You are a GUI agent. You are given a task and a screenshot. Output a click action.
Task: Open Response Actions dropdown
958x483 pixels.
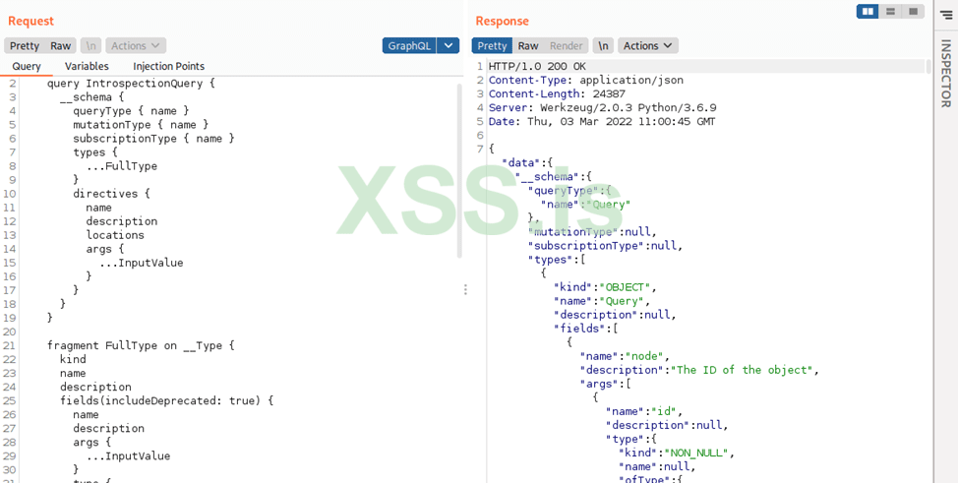(647, 46)
